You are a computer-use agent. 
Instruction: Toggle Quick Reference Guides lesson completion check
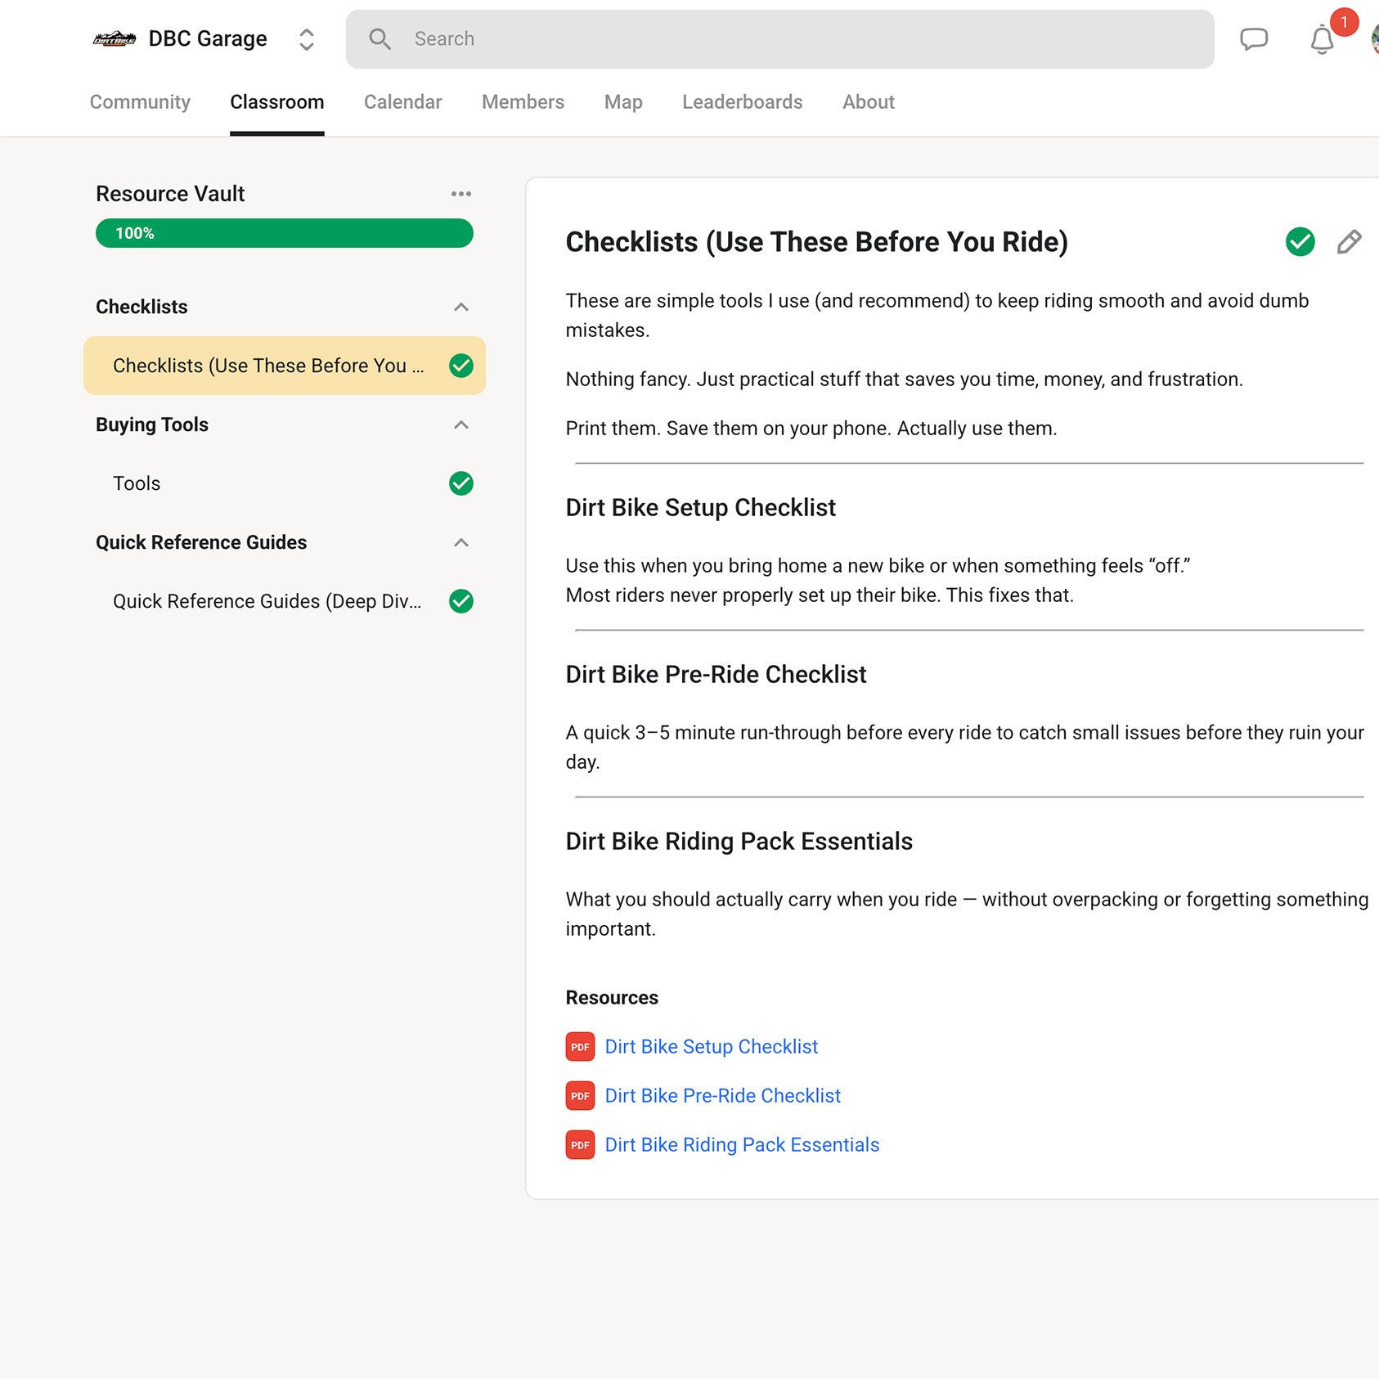point(460,601)
